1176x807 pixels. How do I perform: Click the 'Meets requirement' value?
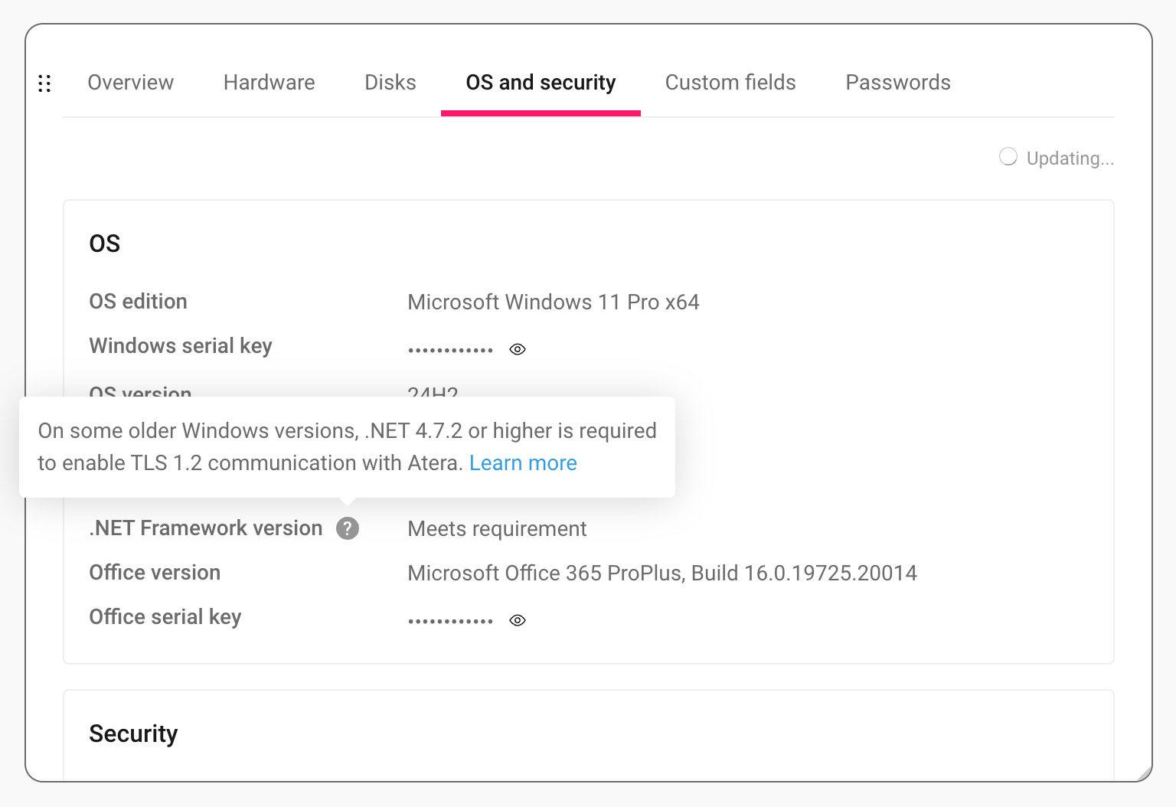(498, 529)
